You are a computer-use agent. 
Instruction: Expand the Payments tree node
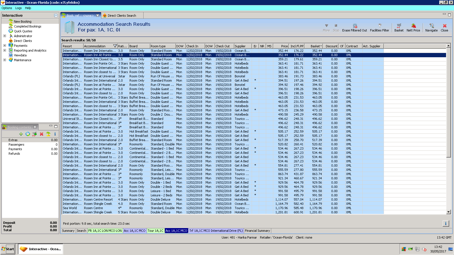[5, 46]
